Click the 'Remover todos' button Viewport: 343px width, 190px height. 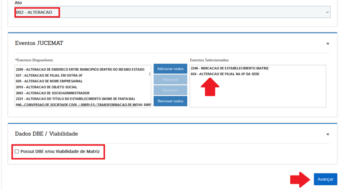170,101
